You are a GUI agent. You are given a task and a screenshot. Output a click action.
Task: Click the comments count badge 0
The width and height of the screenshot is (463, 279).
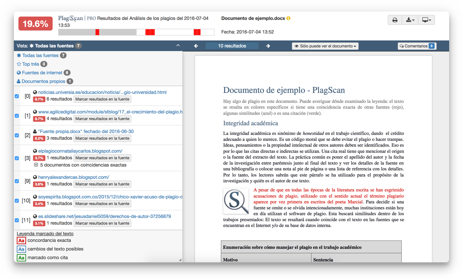432,46
